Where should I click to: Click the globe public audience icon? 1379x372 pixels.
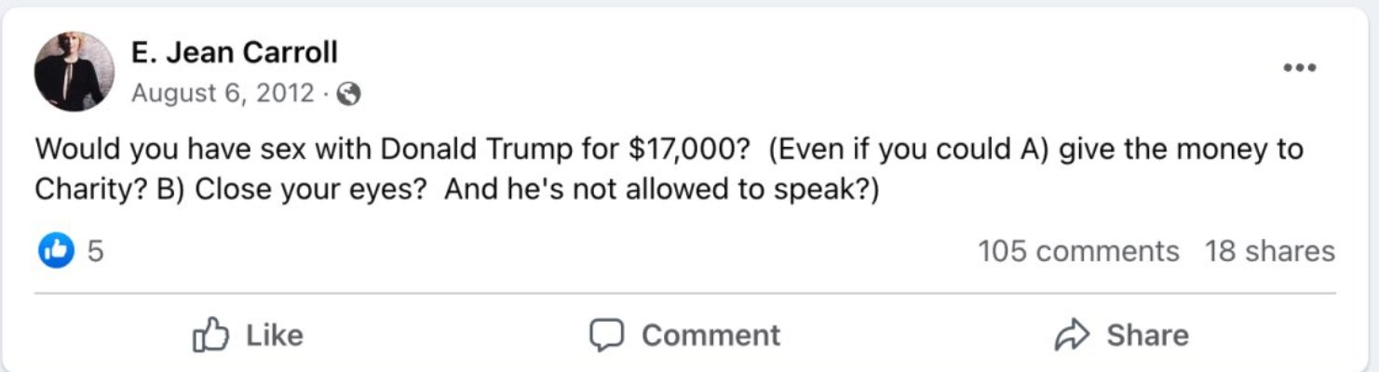pos(348,94)
